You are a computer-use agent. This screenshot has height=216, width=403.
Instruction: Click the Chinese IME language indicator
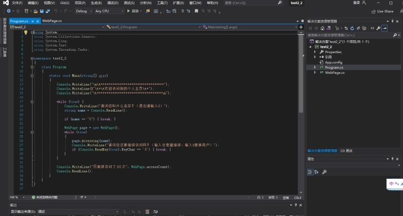391,184
